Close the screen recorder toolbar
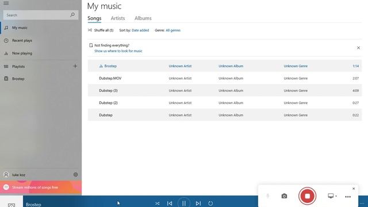The width and height of the screenshot is (368, 207). pos(354,189)
